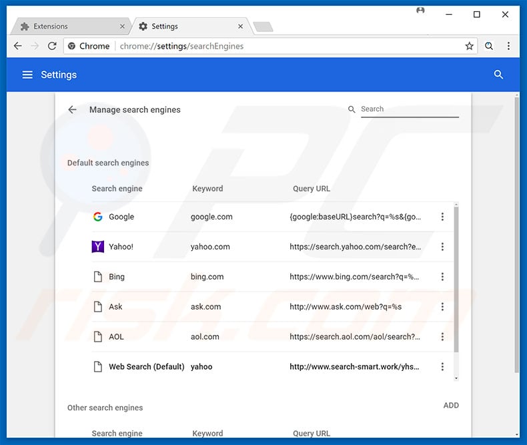The width and height of the screenshot is (527, 445).
Task: Click the user profile icon in title bar
Action: point(420,10)
